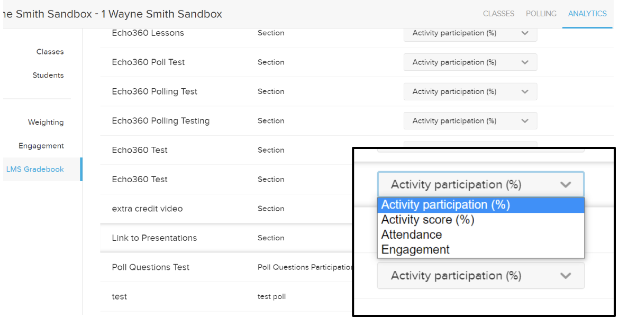This screenshot has width=619, height=319.
Task: Open the dropdown for Echo360 Poll Test
Action: 470,62
